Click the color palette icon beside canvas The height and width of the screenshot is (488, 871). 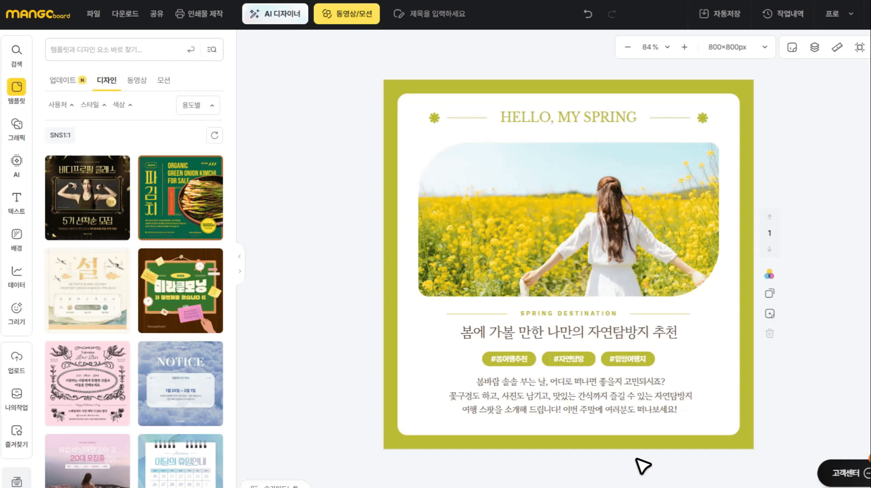769,274
